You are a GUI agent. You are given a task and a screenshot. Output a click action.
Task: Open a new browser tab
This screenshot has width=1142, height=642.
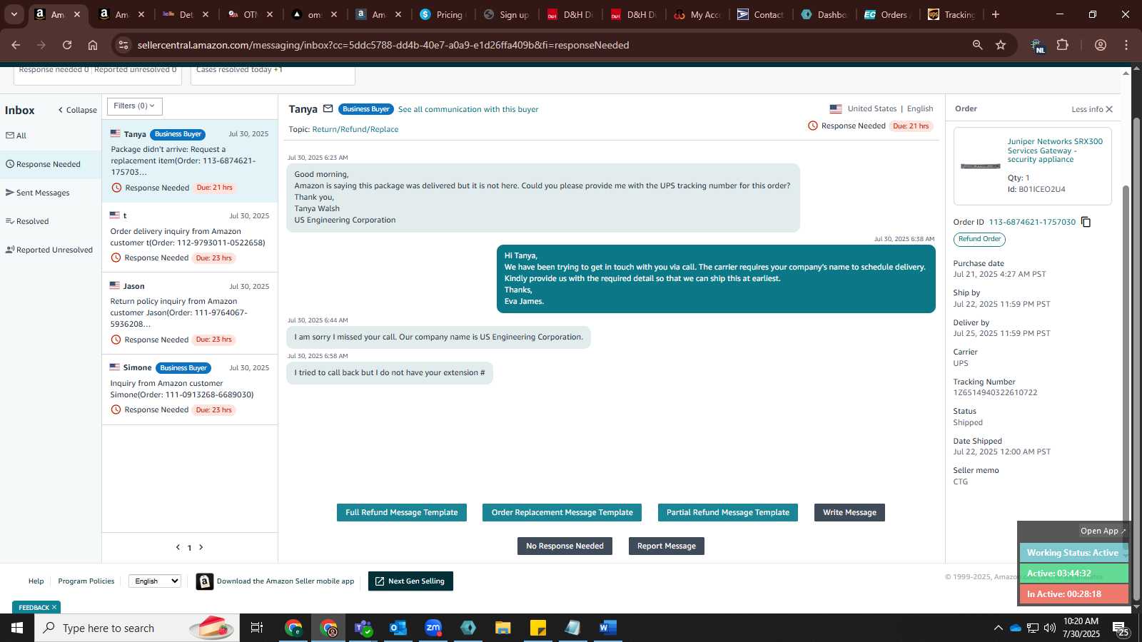pyautogui.click(x=996, y=14)
